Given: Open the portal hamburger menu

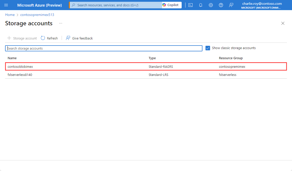Looking at the screenshot, I should click(6, 5).
